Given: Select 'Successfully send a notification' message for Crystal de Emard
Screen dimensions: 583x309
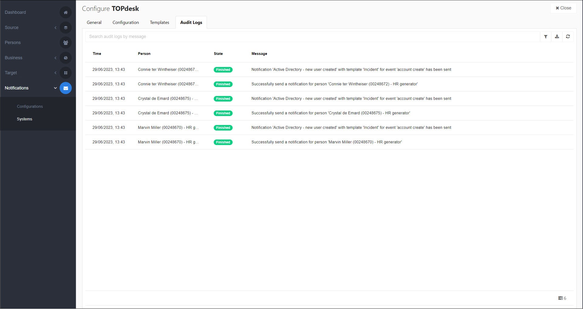Looking at the screenshot, I should [x=331, y=113].
